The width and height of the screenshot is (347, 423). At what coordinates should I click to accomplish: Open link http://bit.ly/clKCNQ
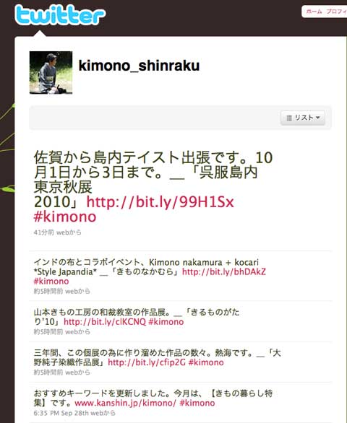pyautogui.click(x=105, y=321)
